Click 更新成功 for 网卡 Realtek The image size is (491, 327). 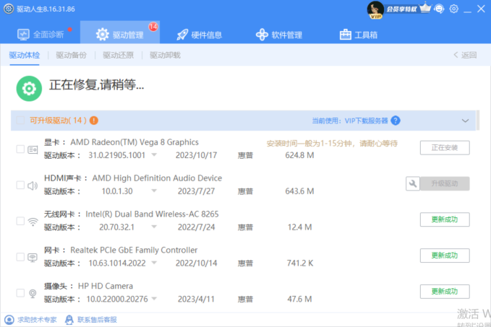[445, 256]
